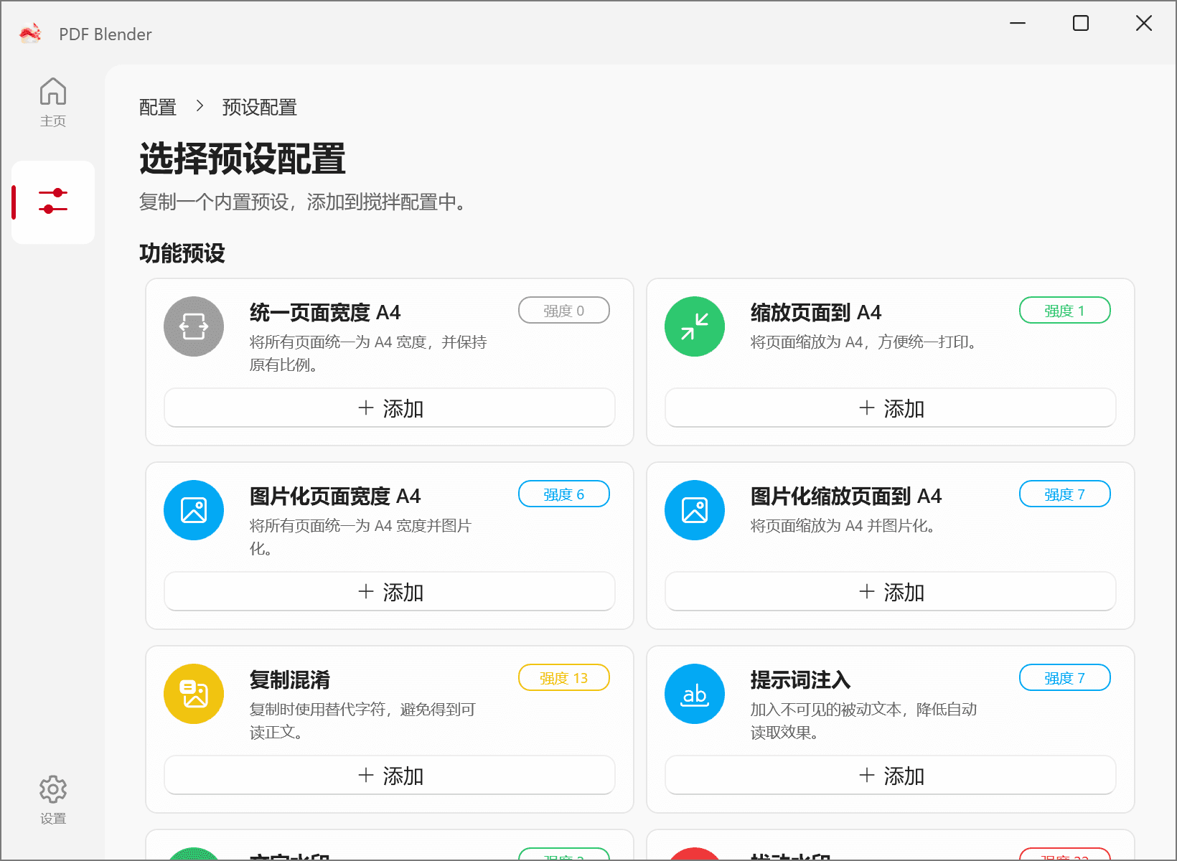Click the 复制混淆 title text
1177x861 pixels.
point(290,680)
